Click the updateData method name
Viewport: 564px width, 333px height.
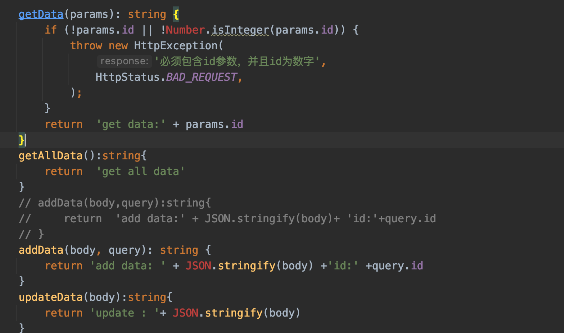click(x=50, y=297)
